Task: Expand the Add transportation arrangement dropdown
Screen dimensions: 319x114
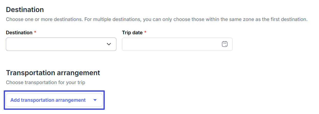Action: 54,100
